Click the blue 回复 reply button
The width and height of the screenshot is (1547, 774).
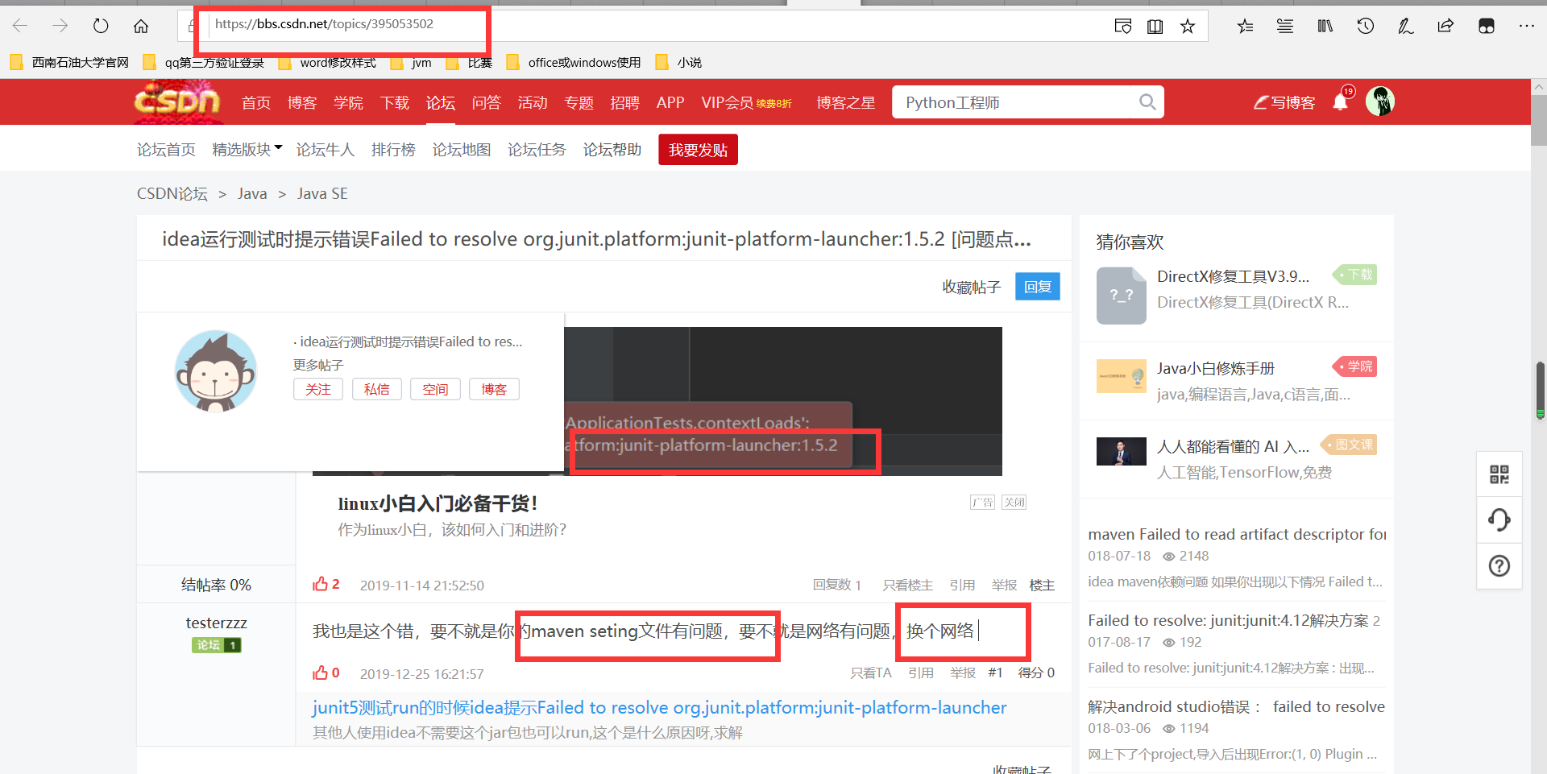coord(1037,286)
